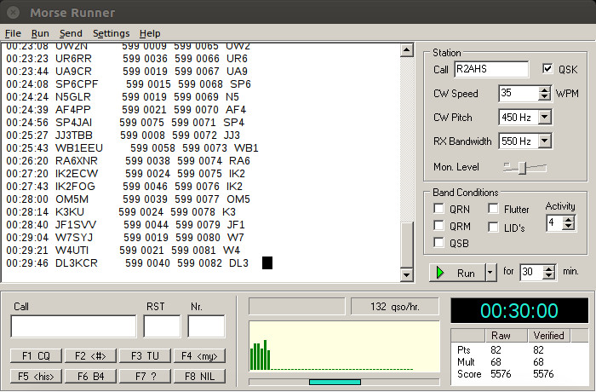Screen dimensions: 596x392
Task: Expand the RX Bandwidth dropdown
Action: pyautogui.click(x=544, y=141)
